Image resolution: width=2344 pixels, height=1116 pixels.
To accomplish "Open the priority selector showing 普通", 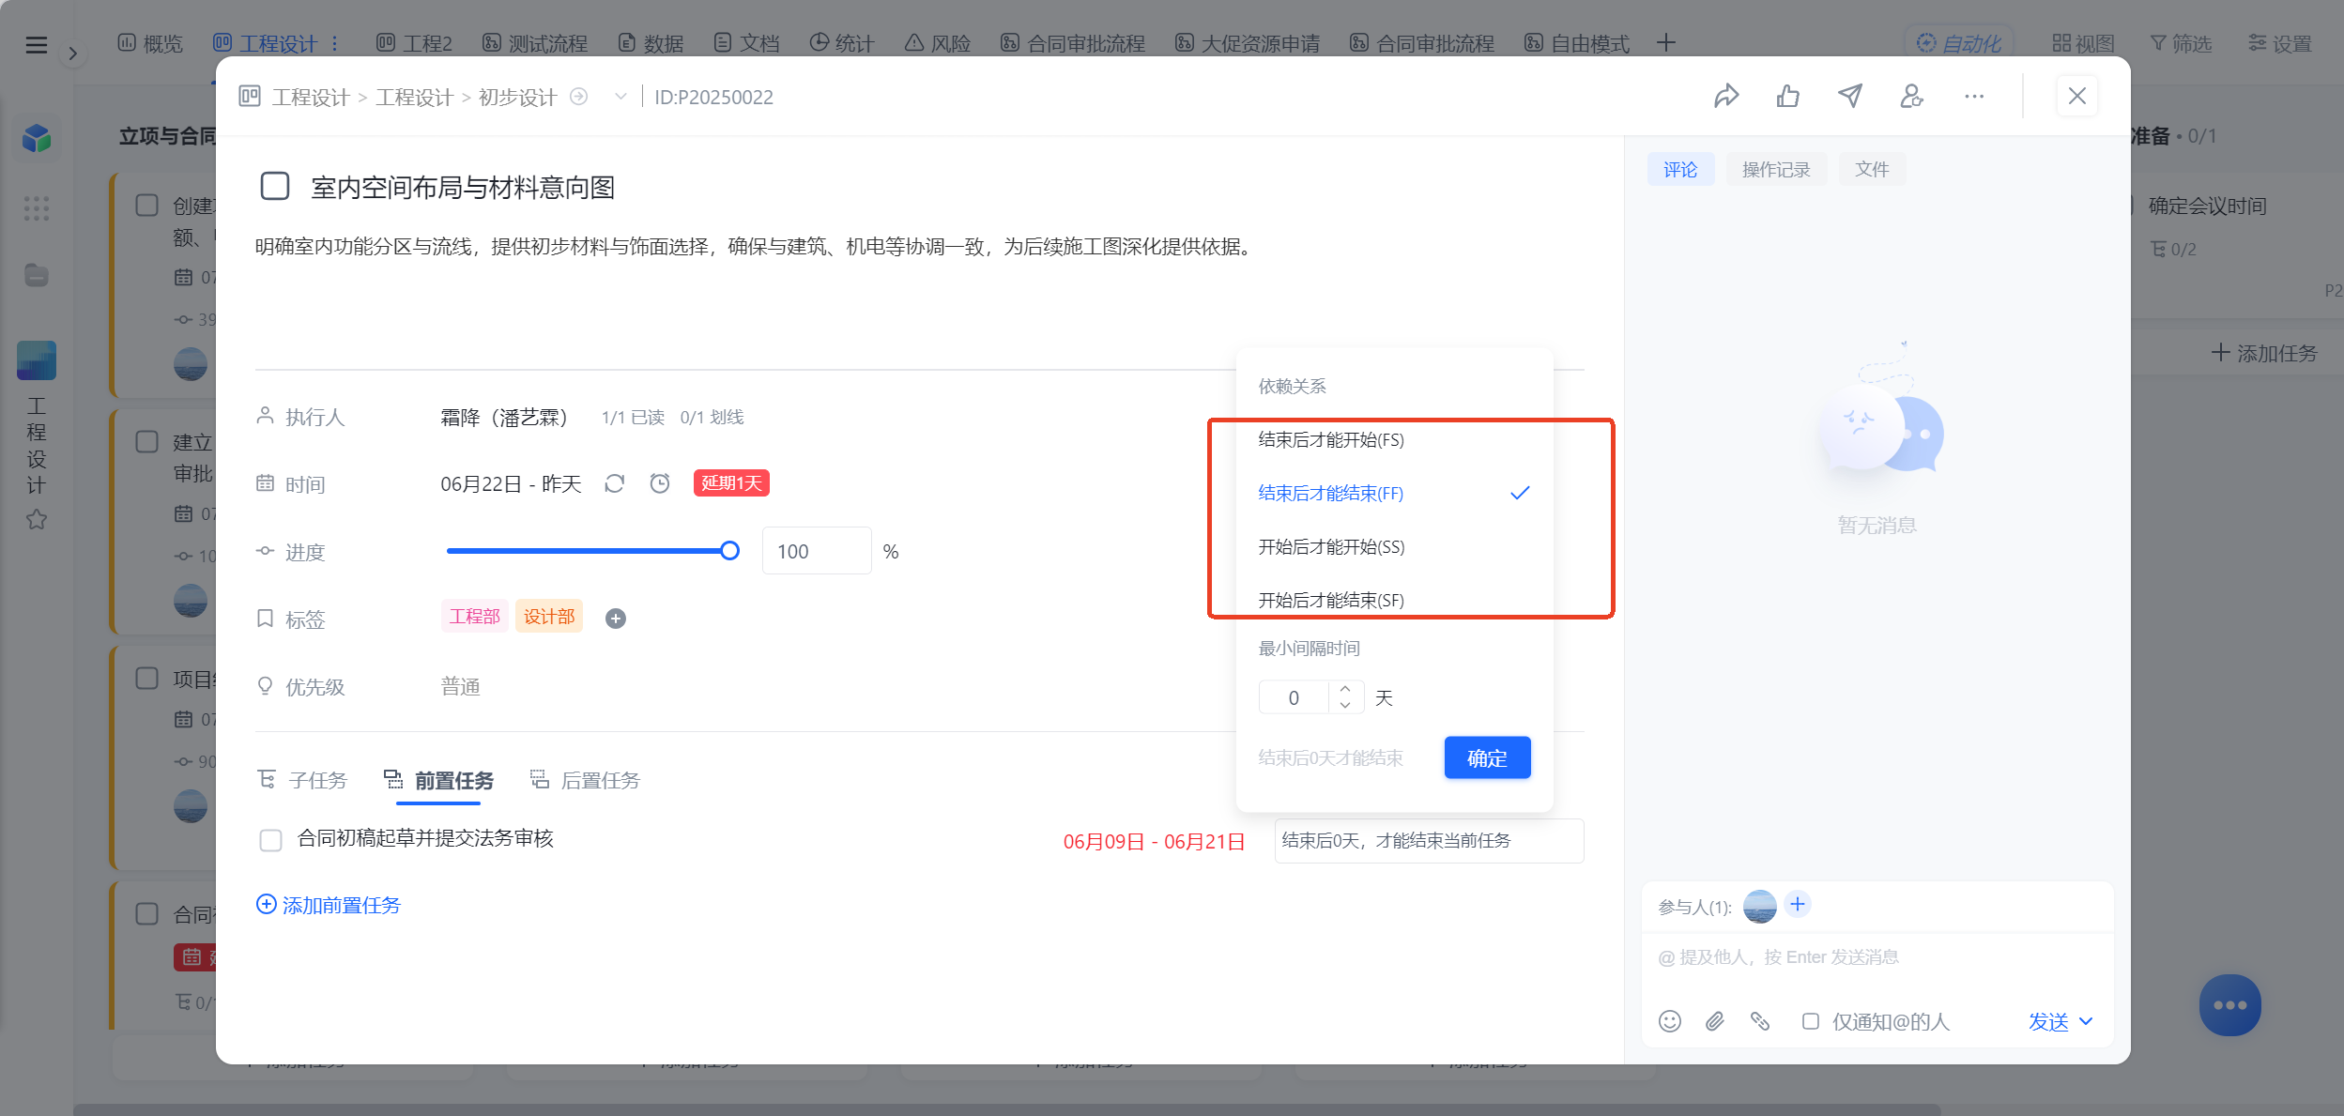I will [461, 686].
